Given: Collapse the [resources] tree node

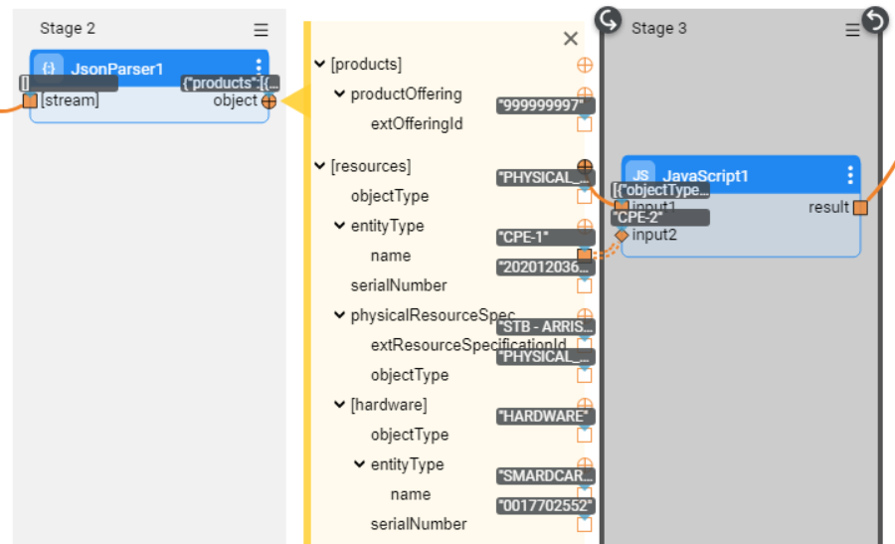Looking at the screenshot, I should point(320,166).
